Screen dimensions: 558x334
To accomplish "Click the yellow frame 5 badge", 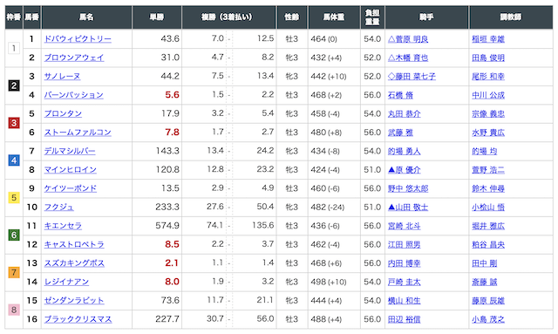I will click(14, 198).
